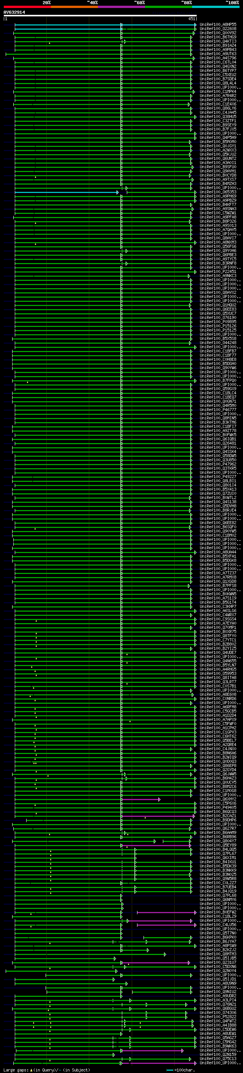
Task: Select label UniRef100_Q75C13
Action: [x=218, y=1059]
